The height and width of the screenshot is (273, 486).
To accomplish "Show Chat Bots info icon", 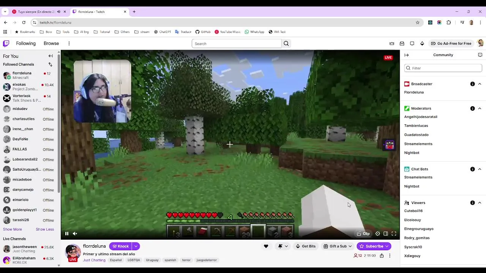I will (x=472, y=169).
